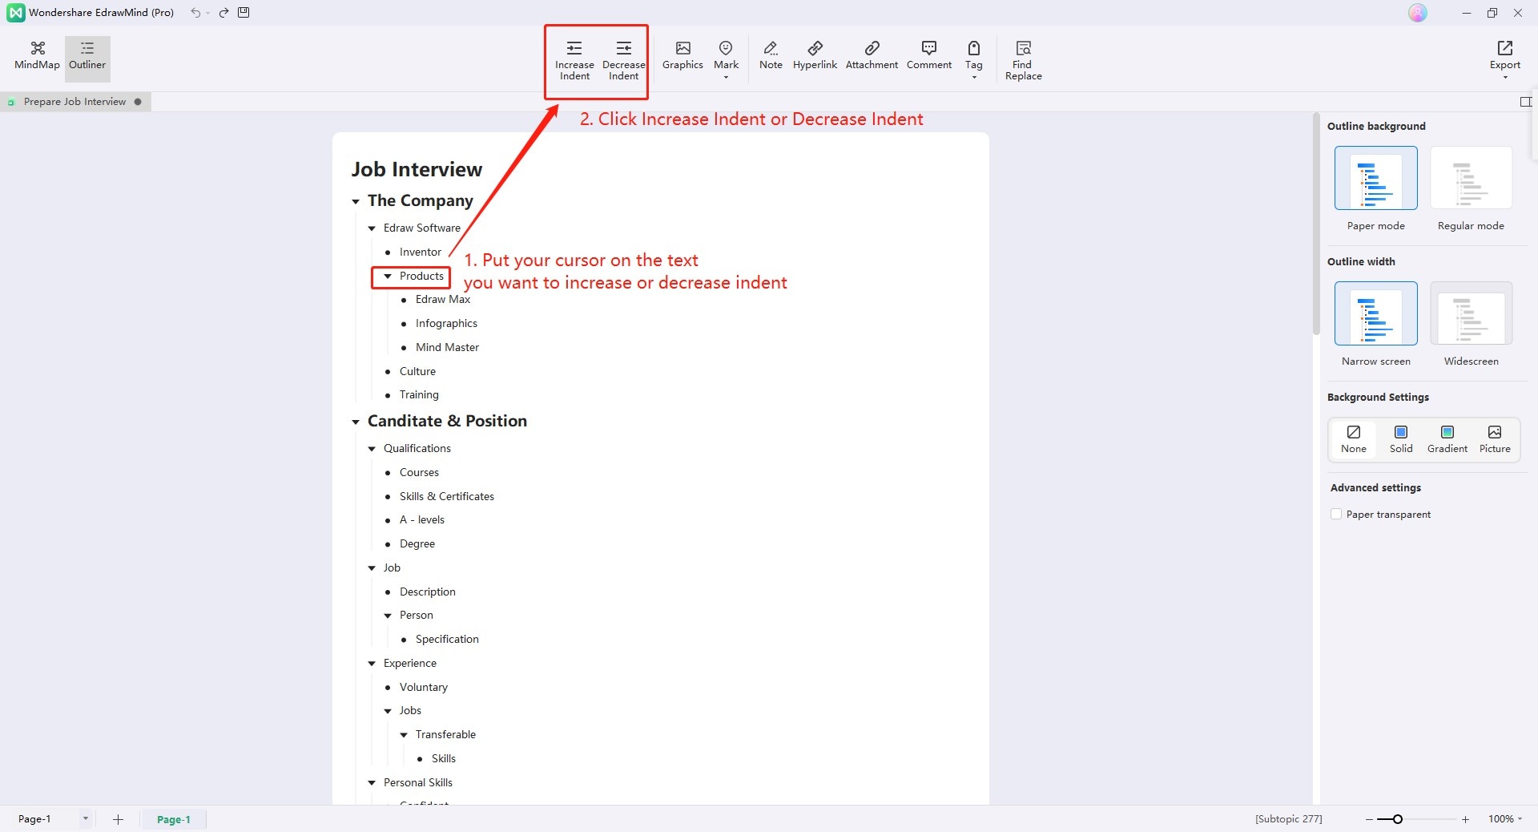Image resolution: width=1538 pixels, height=832 pixels.
Task: Place cursor on Courses item
Action: [419, 473]
